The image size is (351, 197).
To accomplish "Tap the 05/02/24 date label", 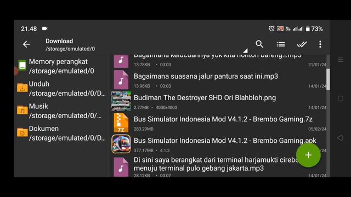I will point(317,129).
